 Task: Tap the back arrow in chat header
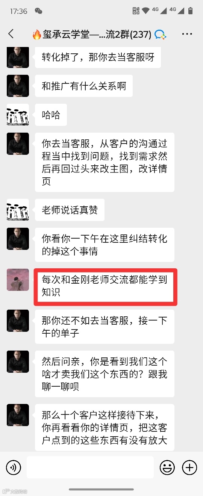11,34
